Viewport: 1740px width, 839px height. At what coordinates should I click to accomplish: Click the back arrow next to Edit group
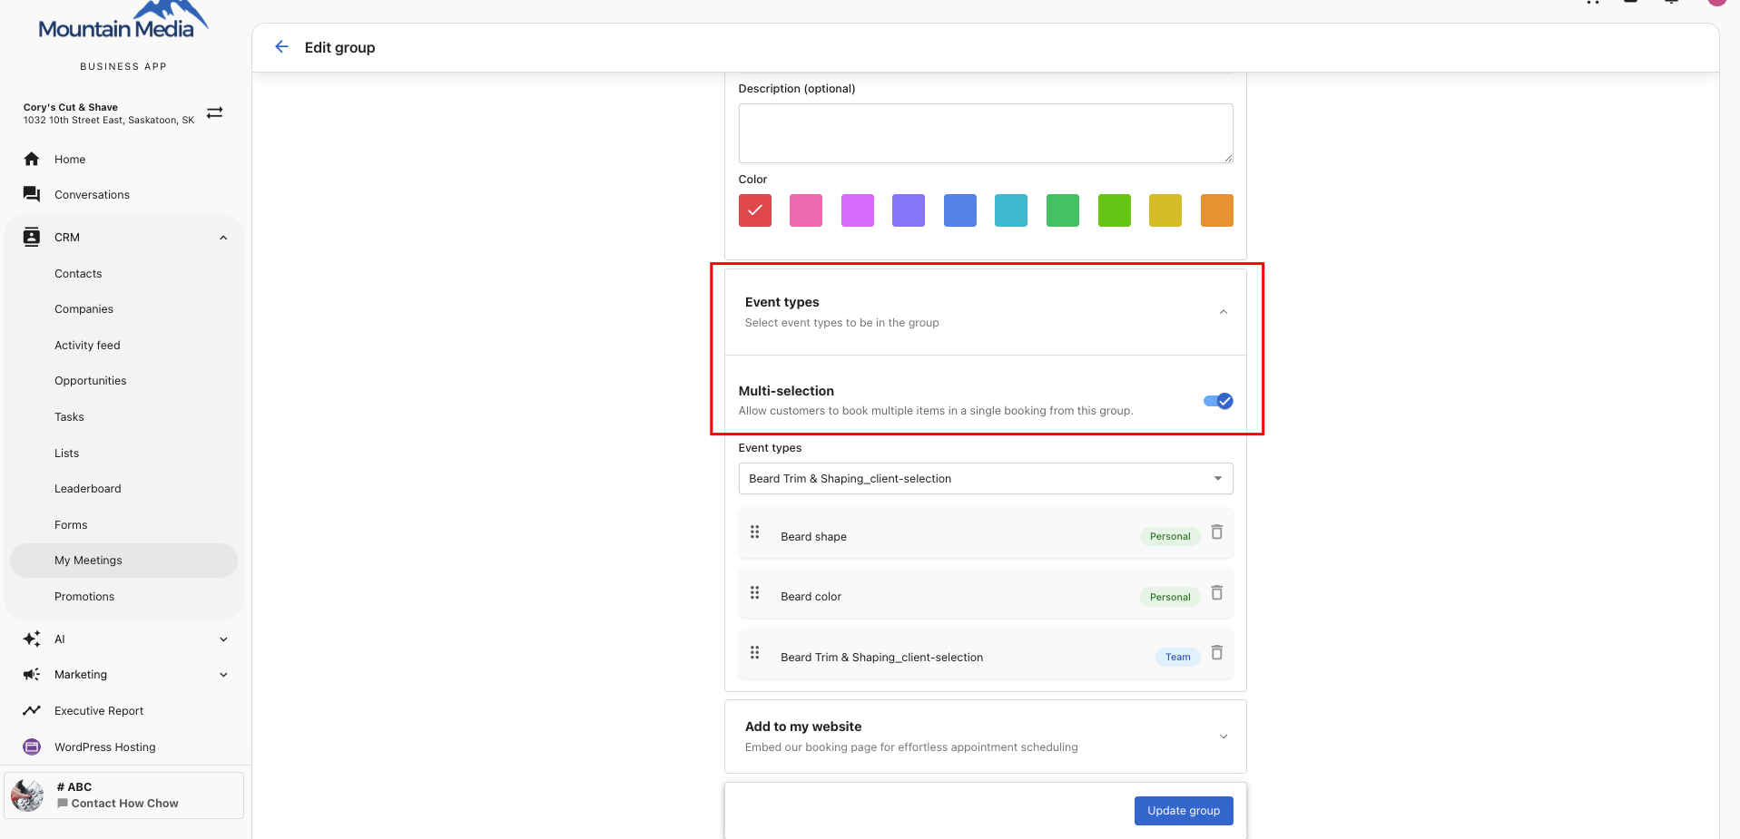[281, 46]
